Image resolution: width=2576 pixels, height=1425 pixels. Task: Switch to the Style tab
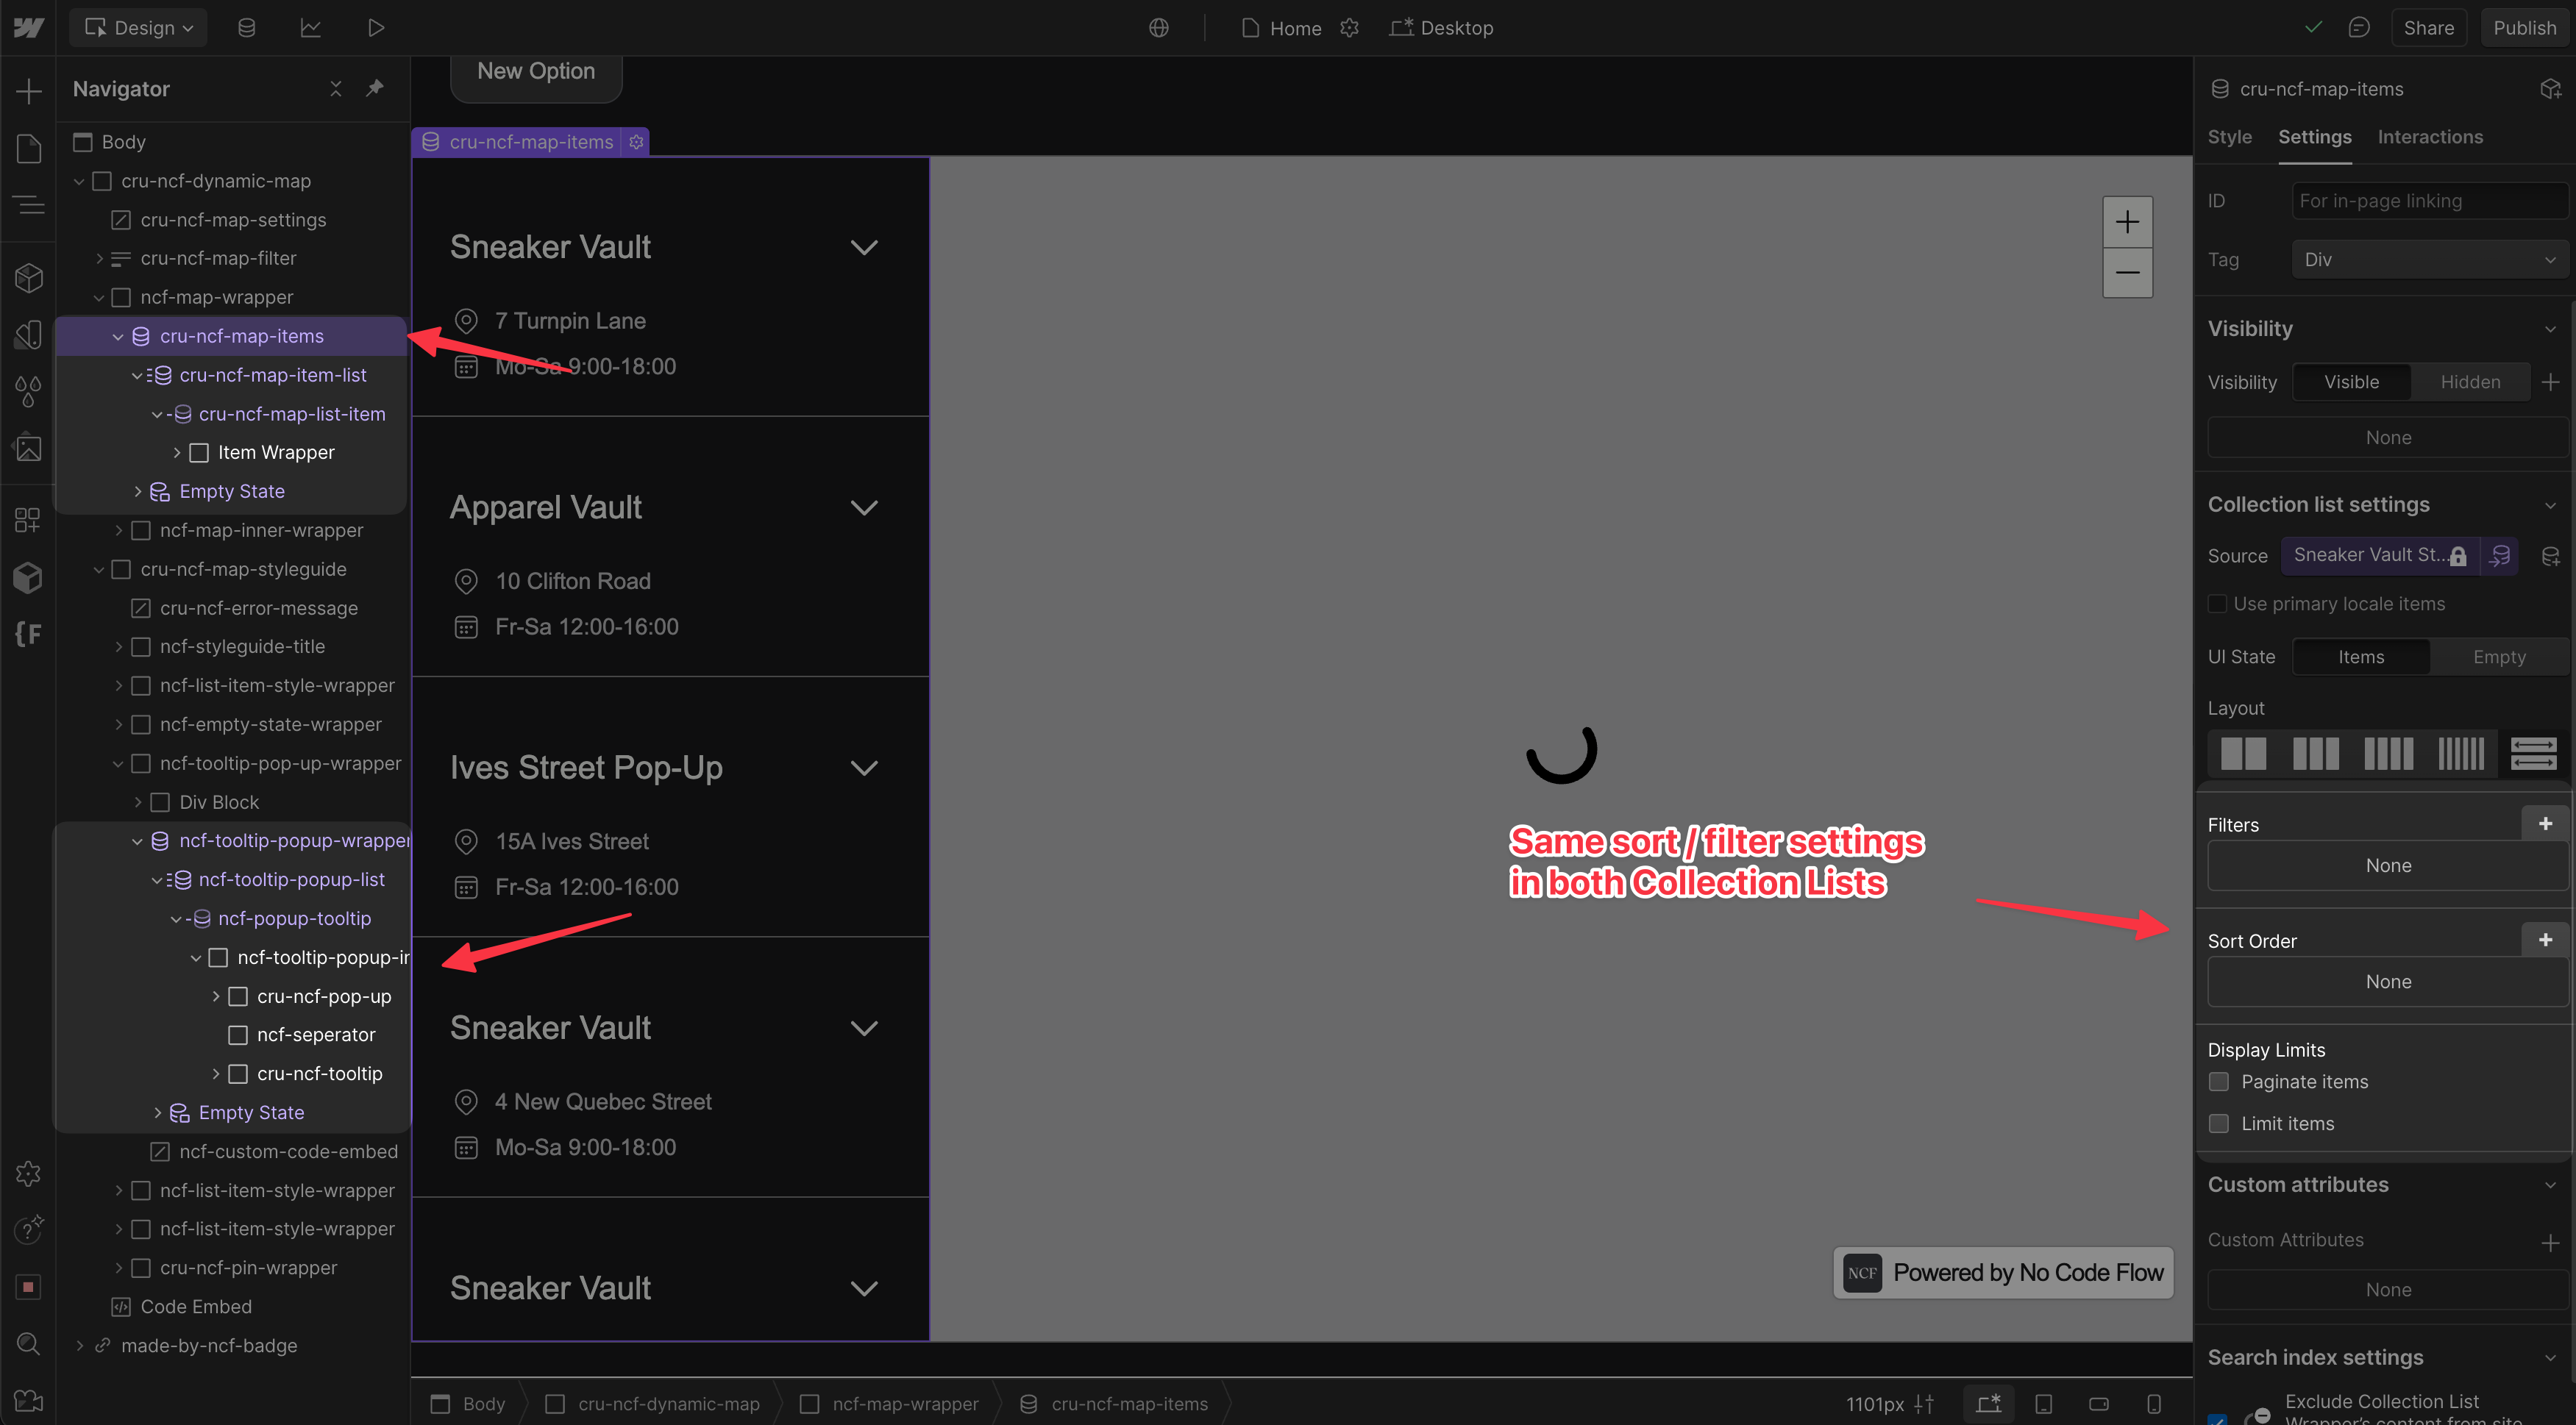[x=2229, y=137]
